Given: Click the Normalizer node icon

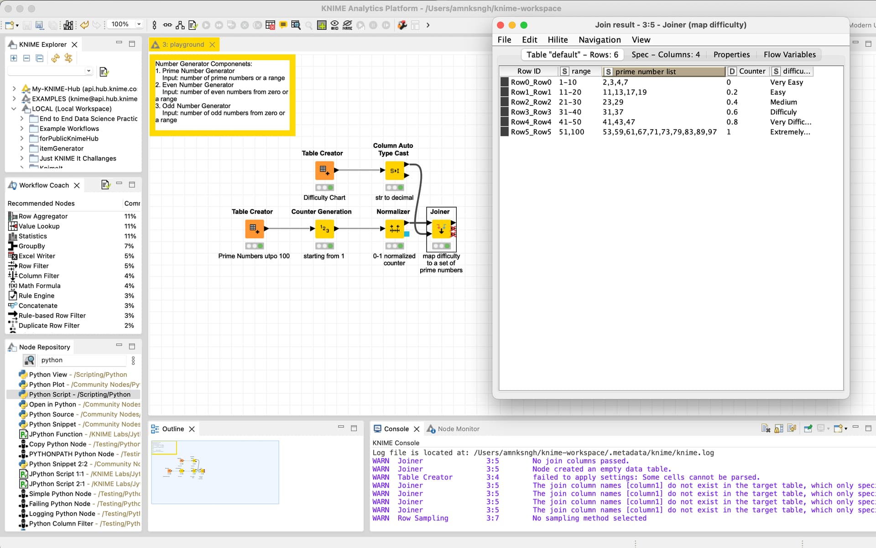Looking at the screenshot, I should point(395,229).
